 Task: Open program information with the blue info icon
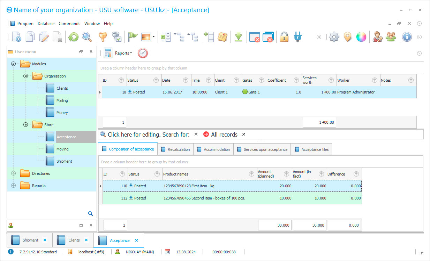click(407, 36)
